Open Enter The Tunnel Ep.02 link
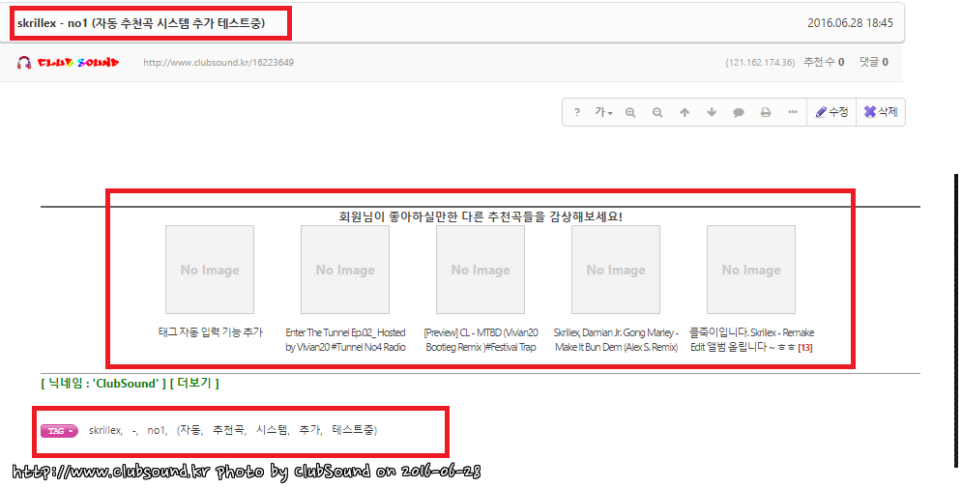This screenshot has width=962, height=488. point(345,339)
